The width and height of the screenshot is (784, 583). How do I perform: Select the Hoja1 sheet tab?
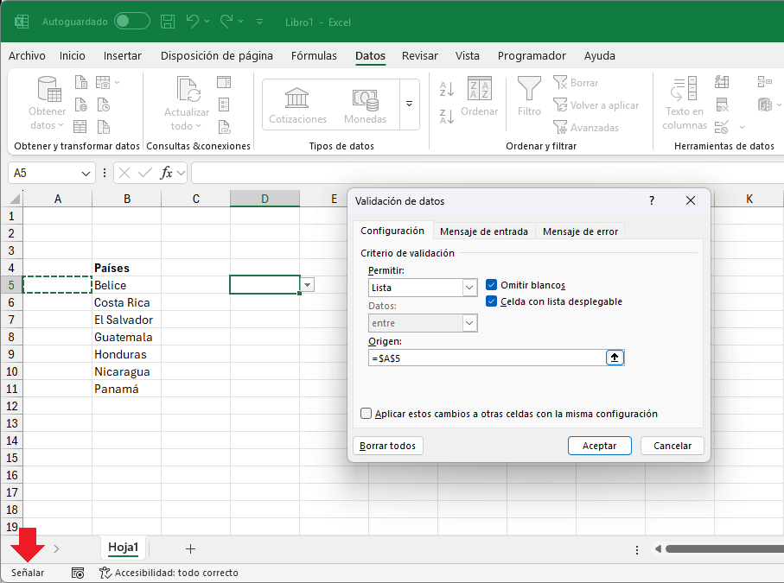coord(123,548)
